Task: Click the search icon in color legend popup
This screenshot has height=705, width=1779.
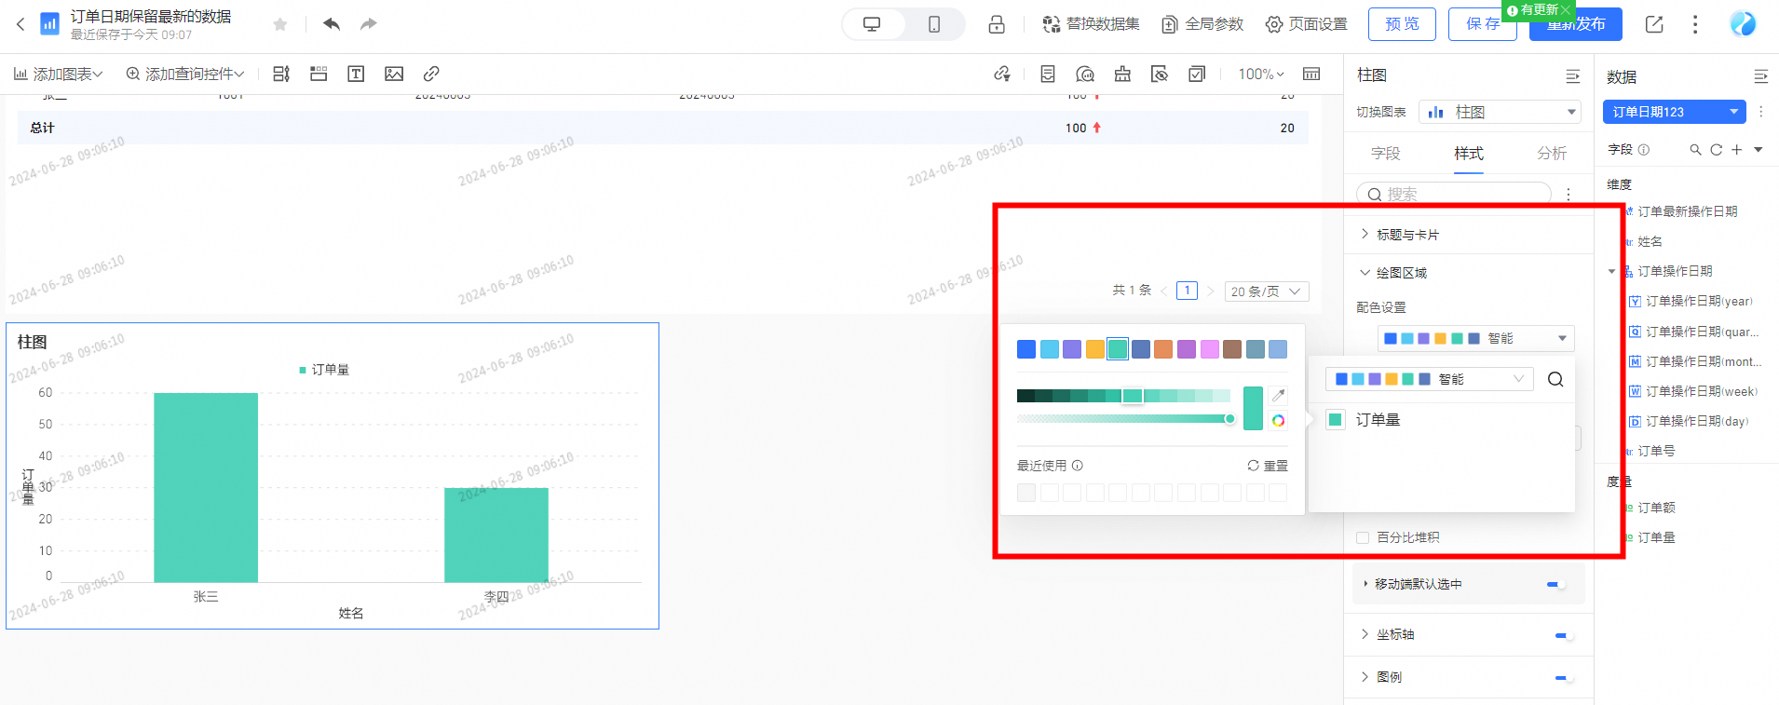Action: point(1555,379)
